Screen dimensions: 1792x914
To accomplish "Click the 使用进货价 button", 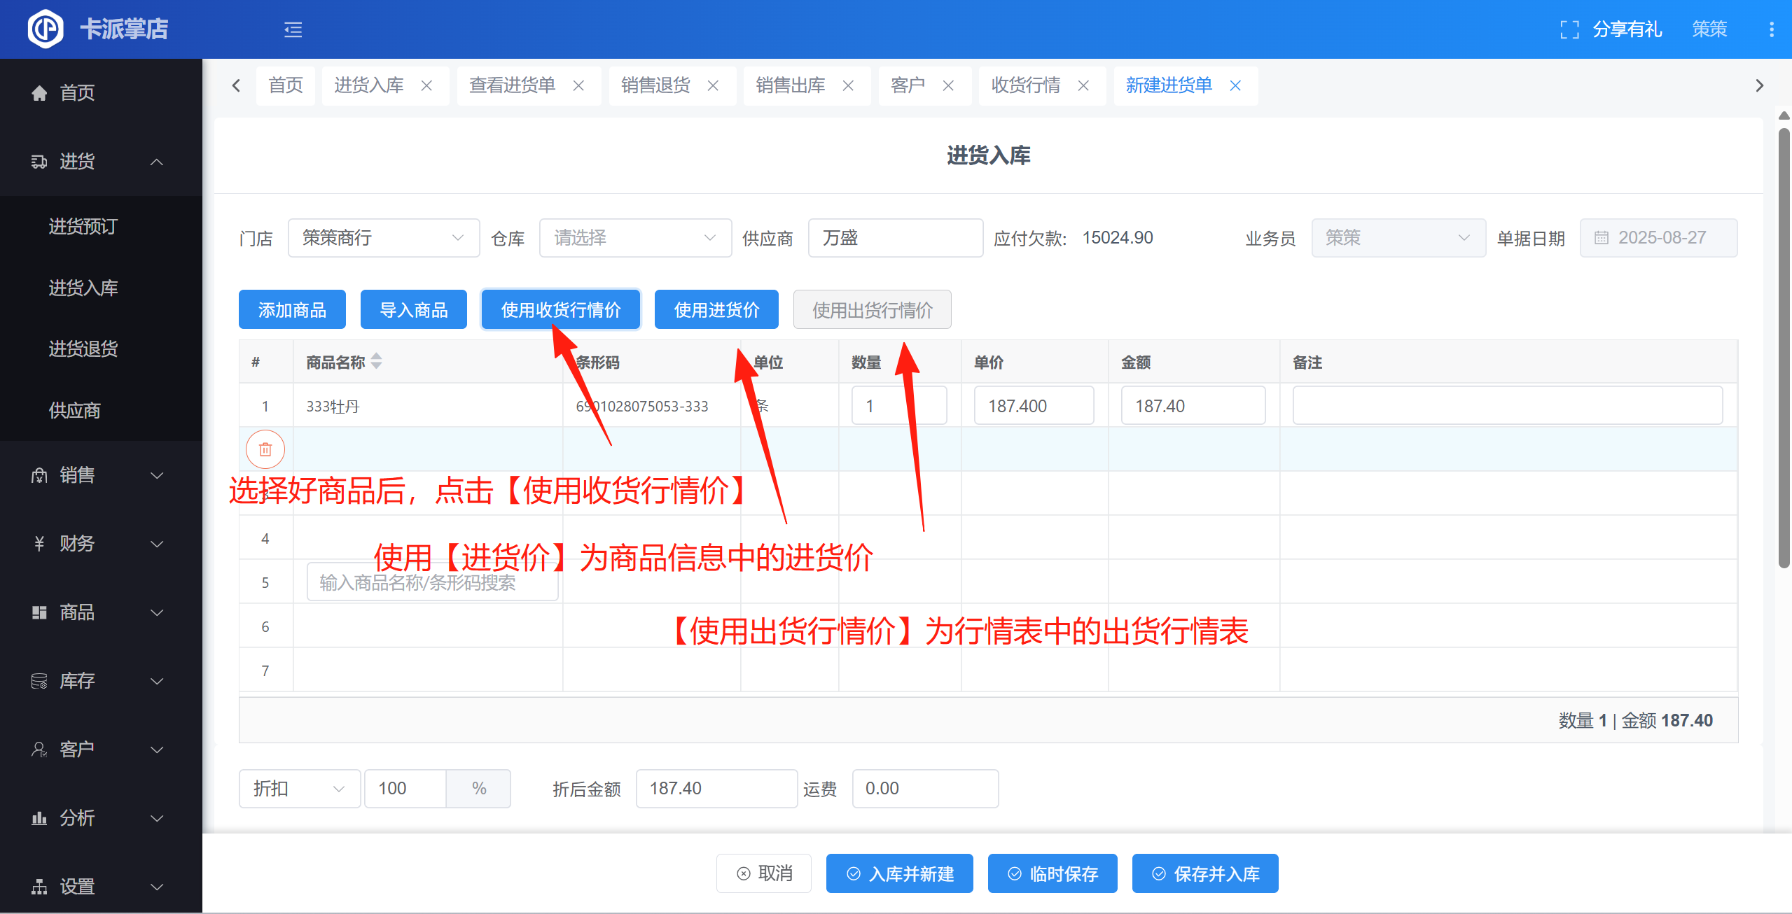I will [x=716, y=309].
